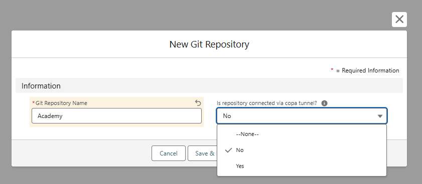Image resolution: width=422 pixels, height=184 pixels.
Task: Click the Save & New button
Action: pyautogui.click(x=203, y=153)
